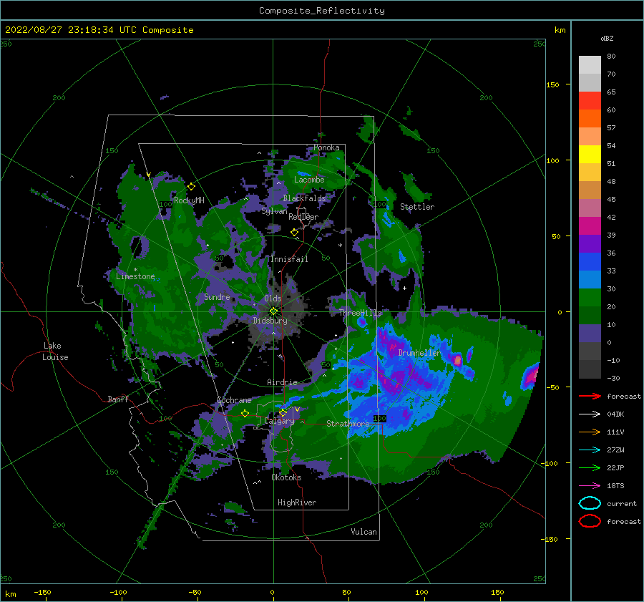Image resolution: width=644 pixels, height=602 pixels.
Task: Select the purple 10 dBZ color swatch
Action: pyautogui.click(x=590, y=333)
